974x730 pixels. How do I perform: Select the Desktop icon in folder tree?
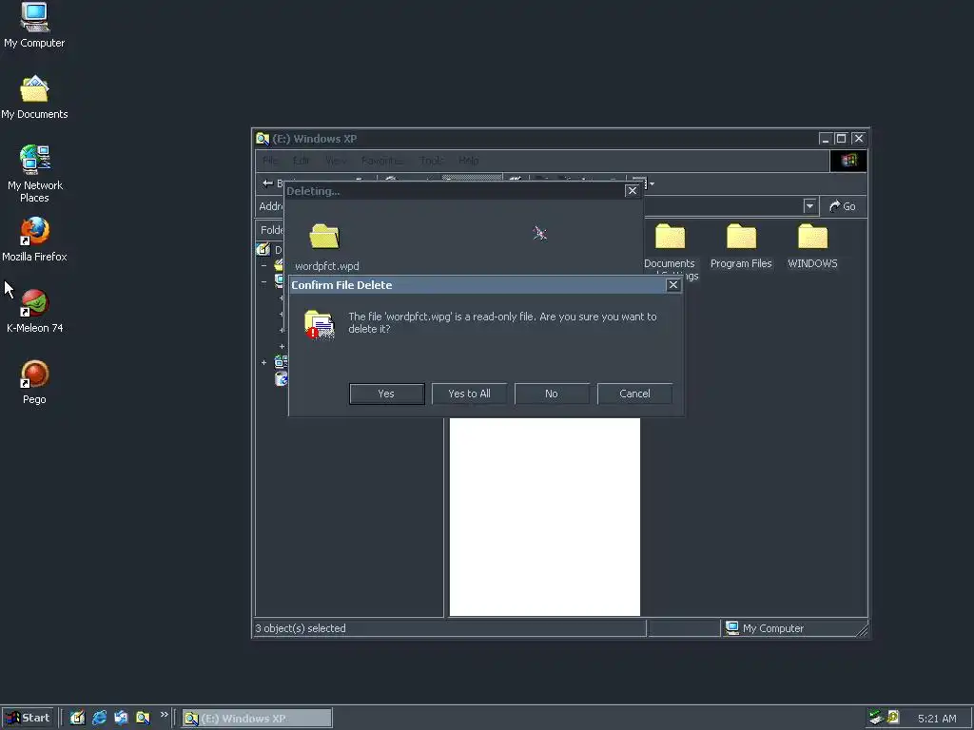263,250
